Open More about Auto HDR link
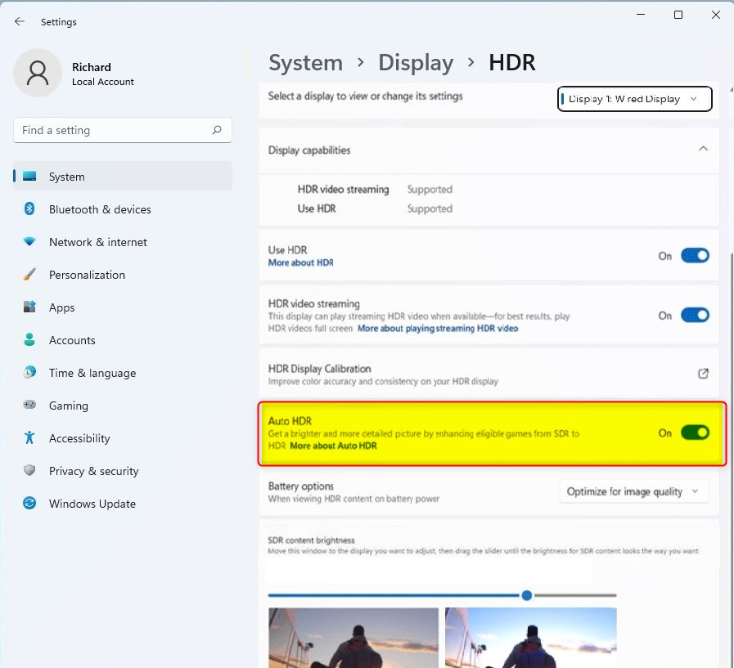 coord(333,446)
